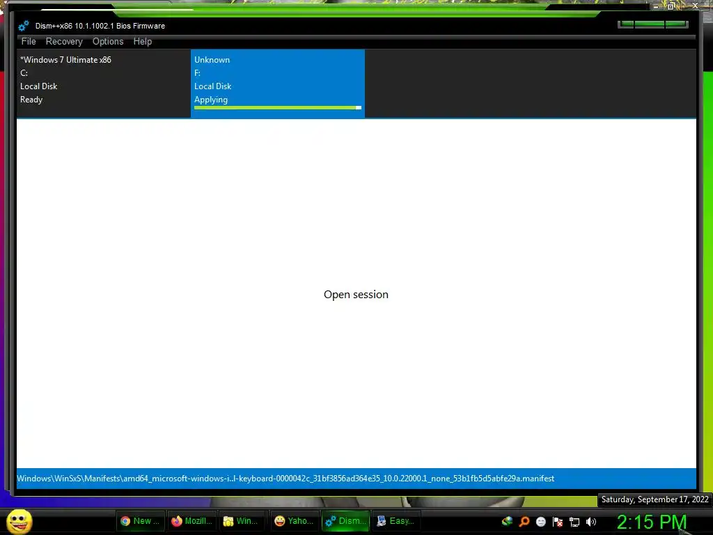Open the Start menu smiley button

point(19,521)
